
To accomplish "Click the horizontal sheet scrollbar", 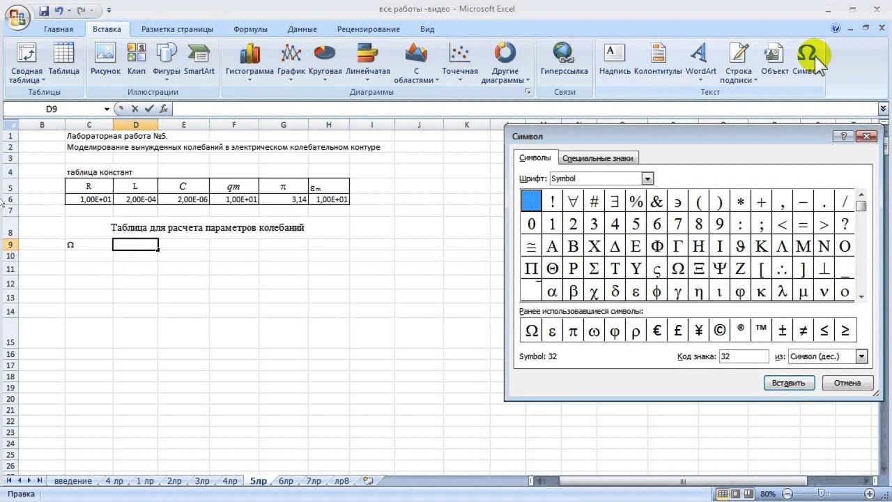I will tap(683, 481).
